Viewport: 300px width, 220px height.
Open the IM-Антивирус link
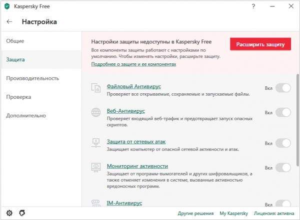coord(124,203)
